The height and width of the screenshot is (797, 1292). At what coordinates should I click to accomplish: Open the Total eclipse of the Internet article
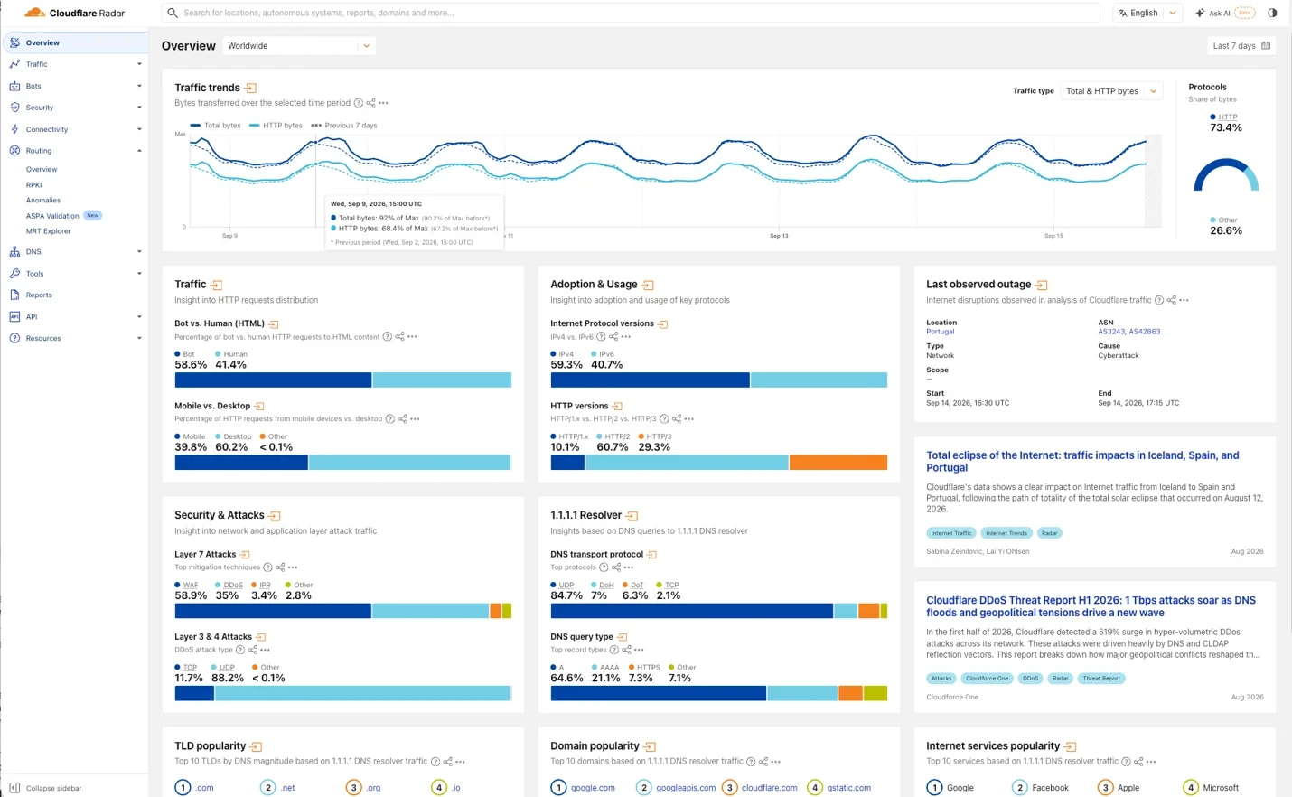1082,462
